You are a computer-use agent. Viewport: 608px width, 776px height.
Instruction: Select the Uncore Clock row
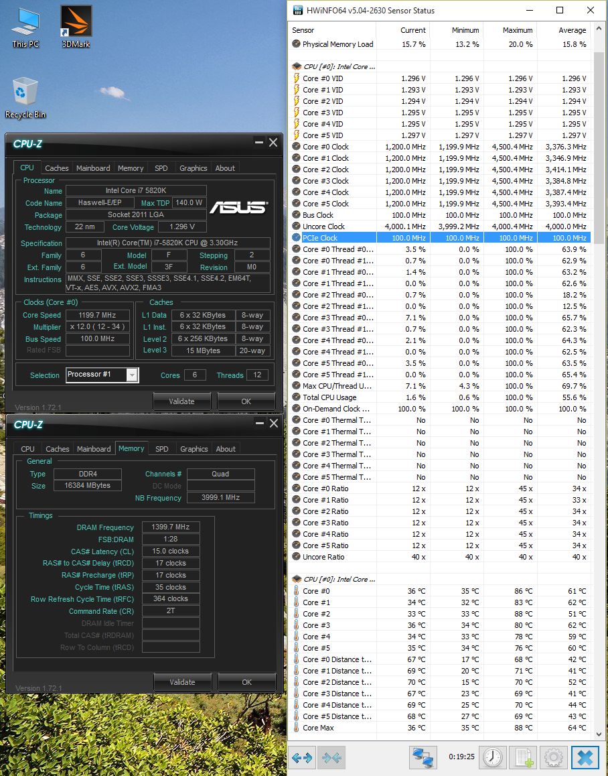(439, 227)
